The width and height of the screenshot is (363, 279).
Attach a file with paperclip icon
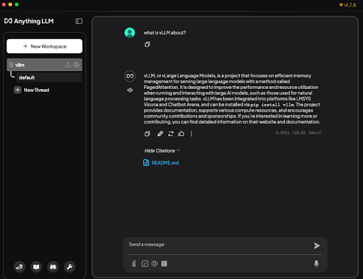point(134,263)
